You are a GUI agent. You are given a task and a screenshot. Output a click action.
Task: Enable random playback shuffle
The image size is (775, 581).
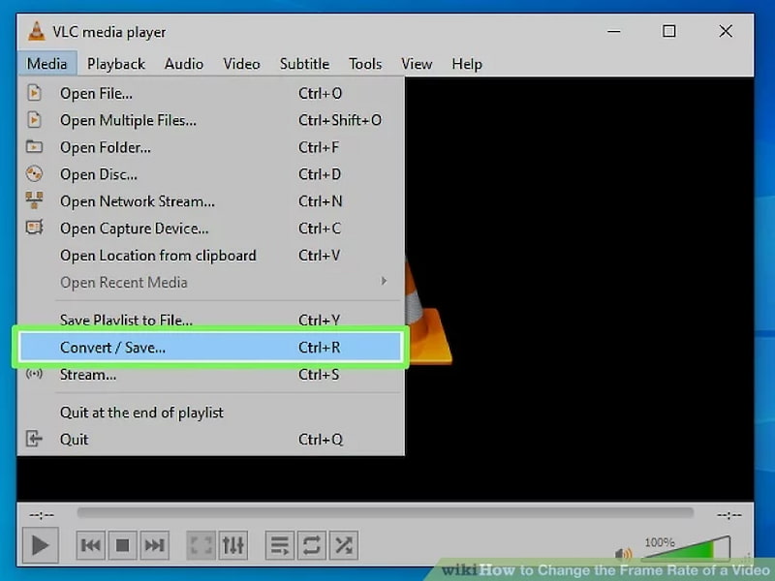tap(343, 545)
